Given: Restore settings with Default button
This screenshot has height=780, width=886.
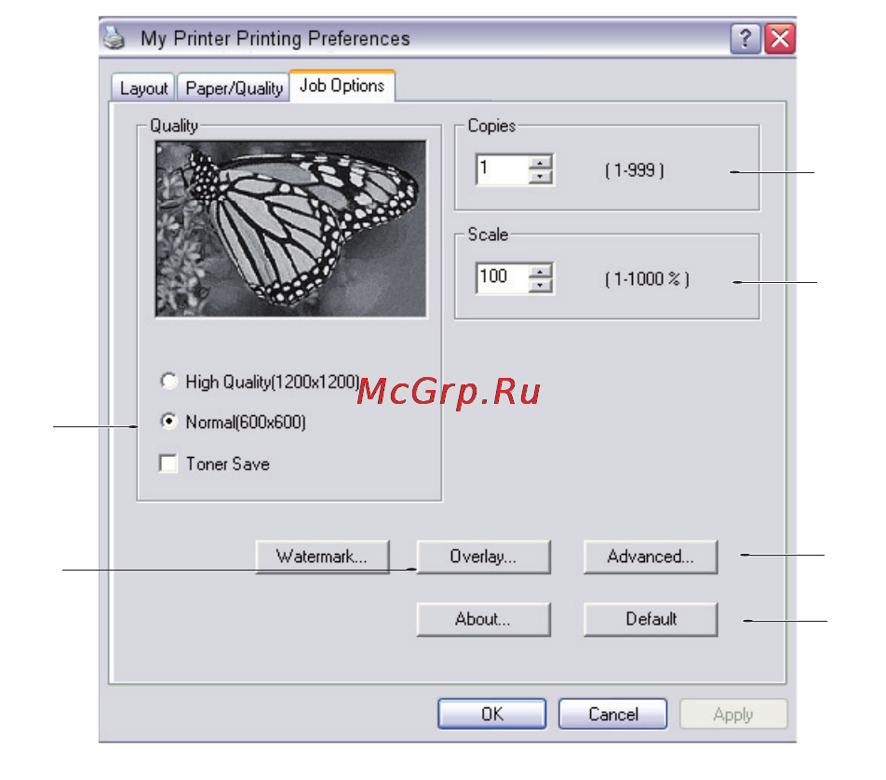Looking at the screenshot, I should tap(651, 619).
